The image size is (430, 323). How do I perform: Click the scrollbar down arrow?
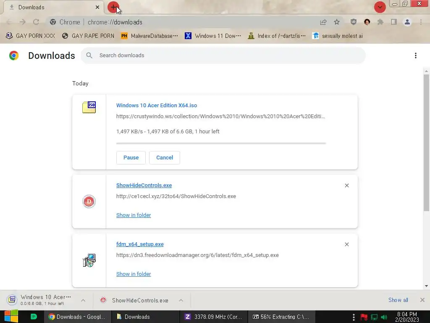coord(426,286)
